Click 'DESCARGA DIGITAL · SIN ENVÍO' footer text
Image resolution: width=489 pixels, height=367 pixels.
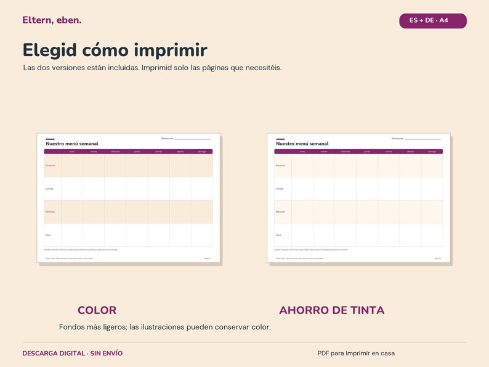[x=72, y=353]
